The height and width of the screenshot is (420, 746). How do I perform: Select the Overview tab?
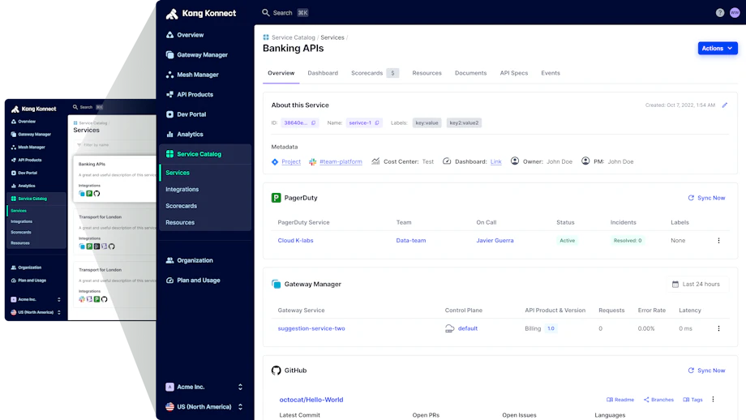coord(281,73)
